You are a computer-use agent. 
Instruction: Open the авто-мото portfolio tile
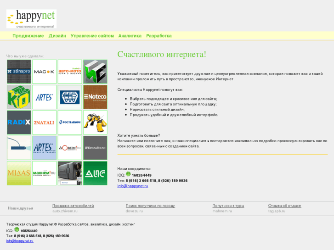70,72
